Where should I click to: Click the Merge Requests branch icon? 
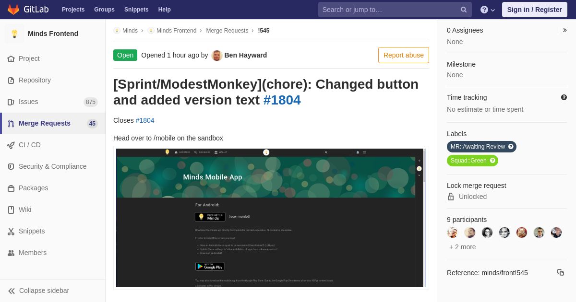point(11,123)
